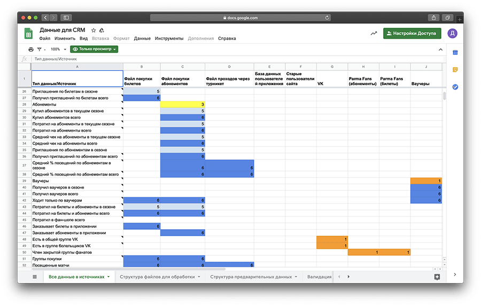This screenshot has height=306, width=481.
Task: Expand the side panel with bottom-right chevron
Action: [x=455, y=275]
